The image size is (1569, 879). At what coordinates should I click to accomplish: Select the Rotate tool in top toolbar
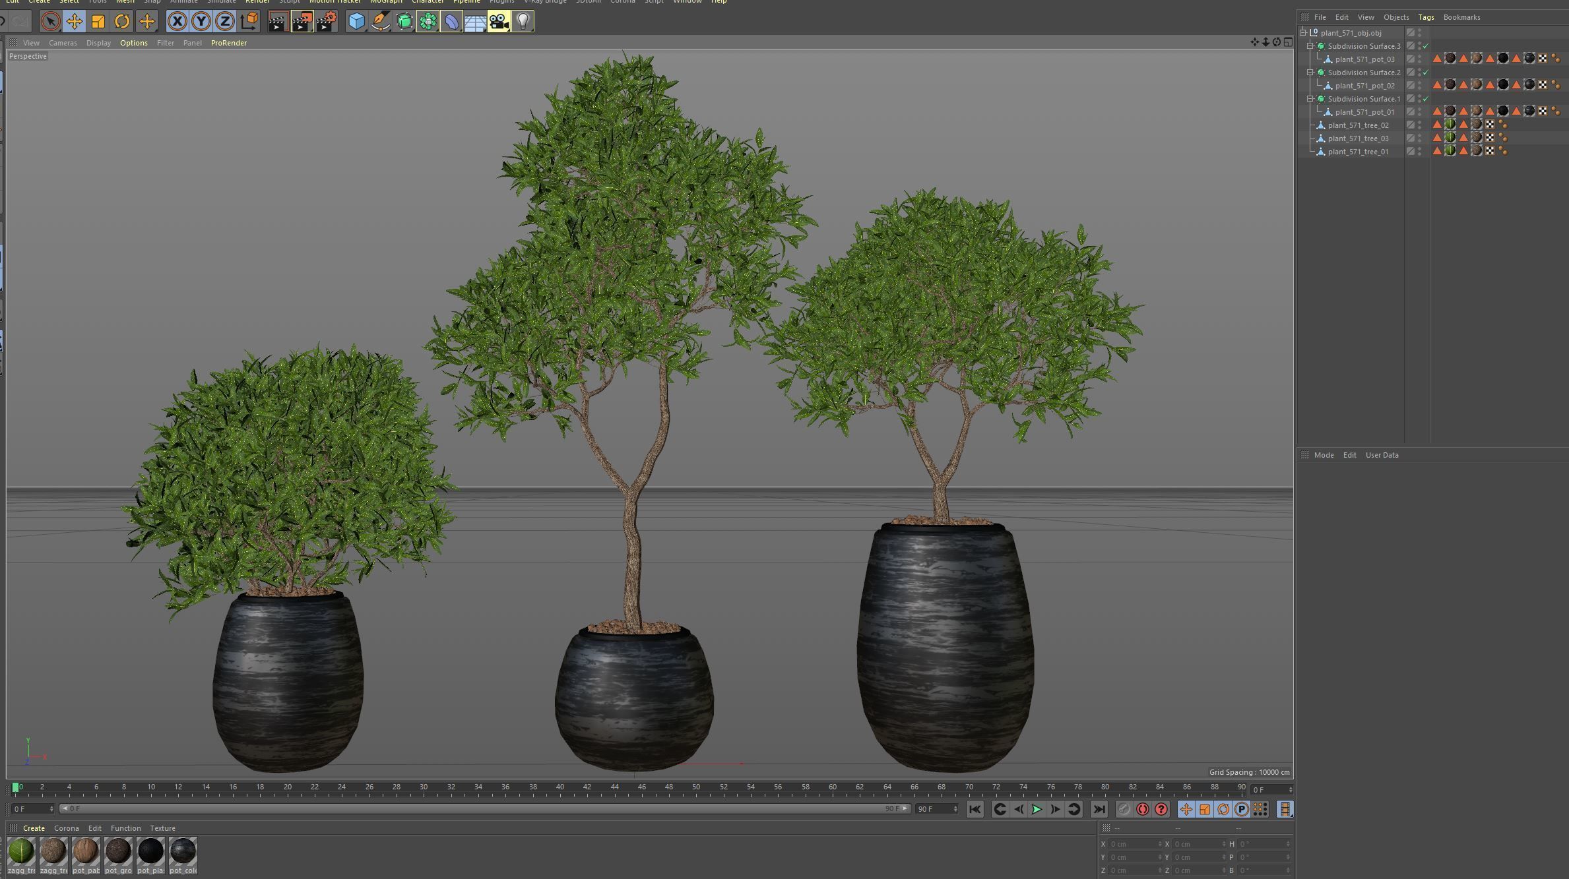click(x=122, y=22)
